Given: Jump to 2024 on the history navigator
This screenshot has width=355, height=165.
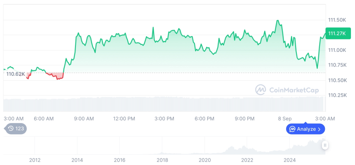Looking at the screenshot, I should click(290, 160).
